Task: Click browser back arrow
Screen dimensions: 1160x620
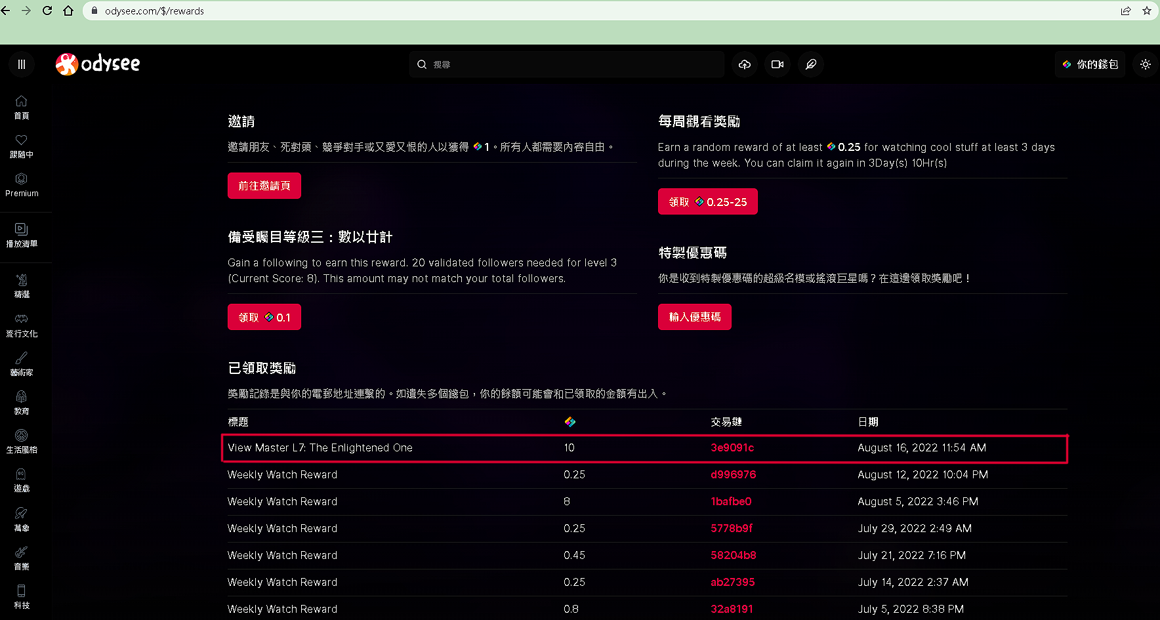Action: point(6,10)
